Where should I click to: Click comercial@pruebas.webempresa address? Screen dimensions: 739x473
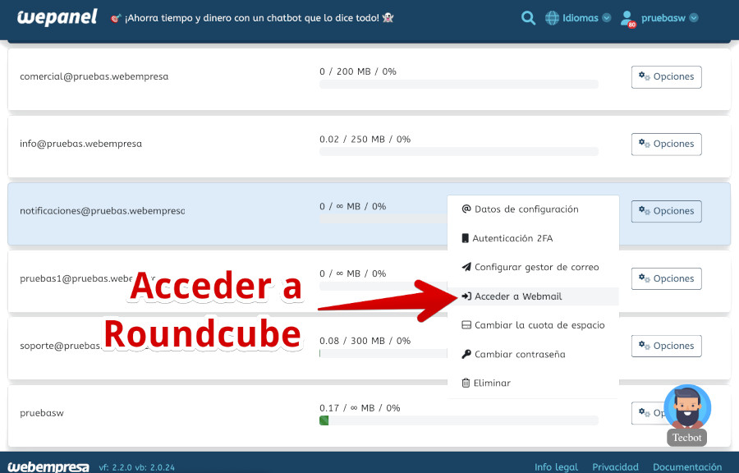94,76
